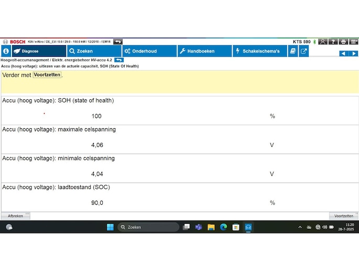This screenshot has height=270, width=359.
Task: Click the external link icon in toolbar
Action: (303, 51)
